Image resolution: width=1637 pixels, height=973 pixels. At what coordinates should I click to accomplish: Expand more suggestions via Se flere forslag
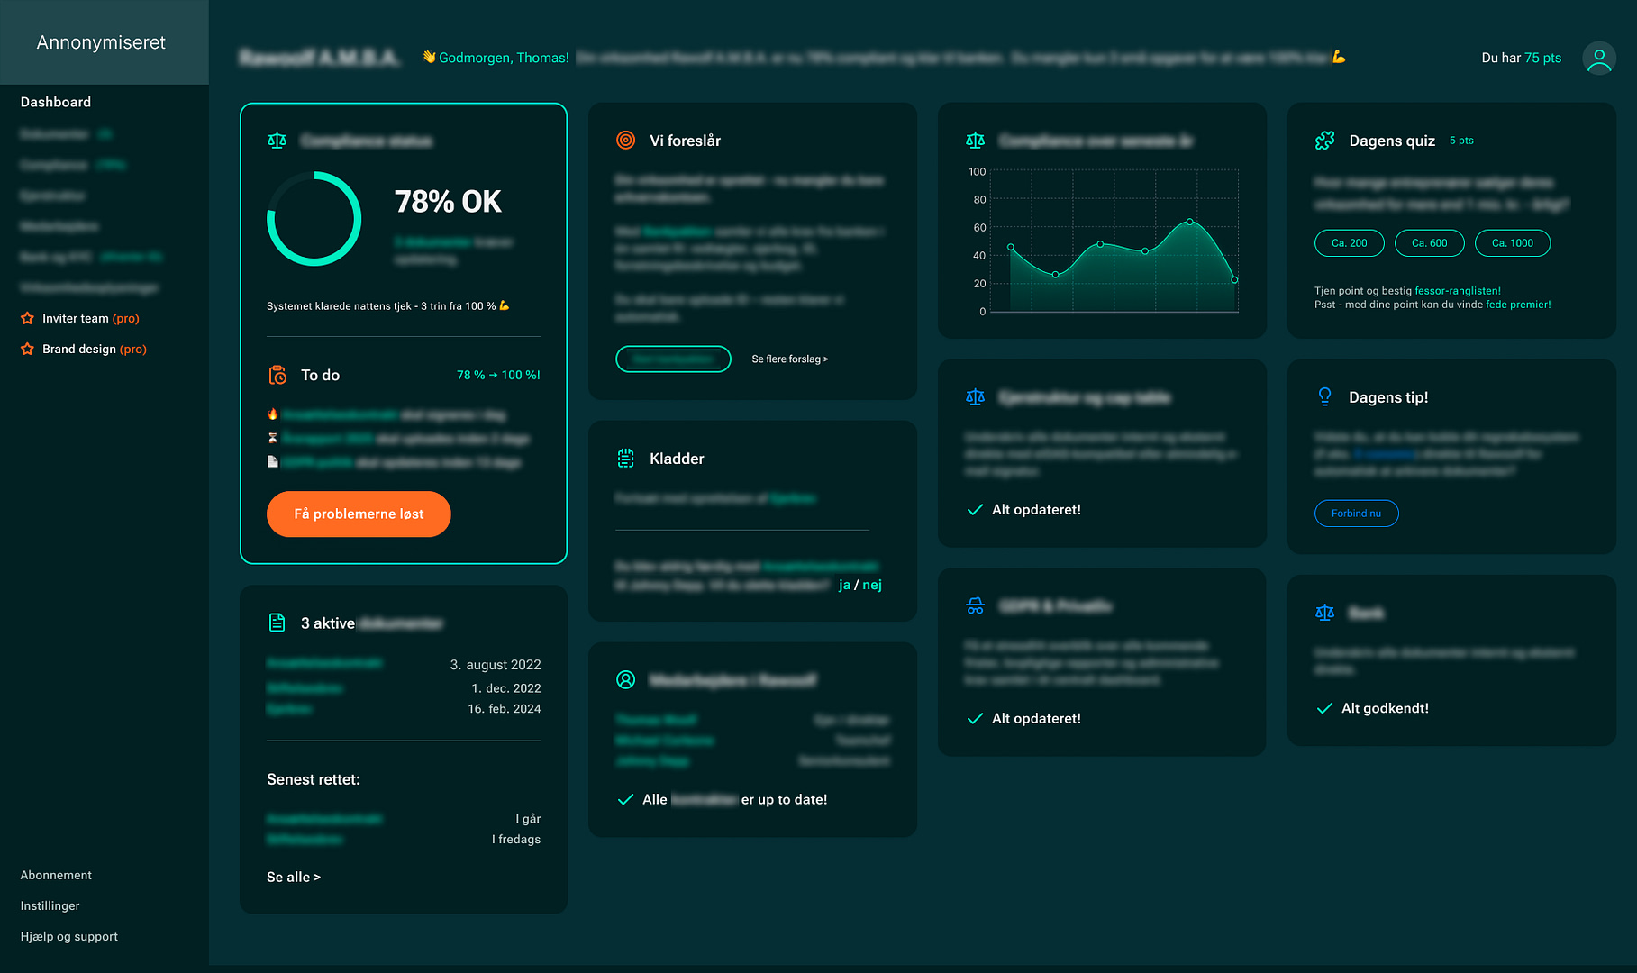[789, 359]
